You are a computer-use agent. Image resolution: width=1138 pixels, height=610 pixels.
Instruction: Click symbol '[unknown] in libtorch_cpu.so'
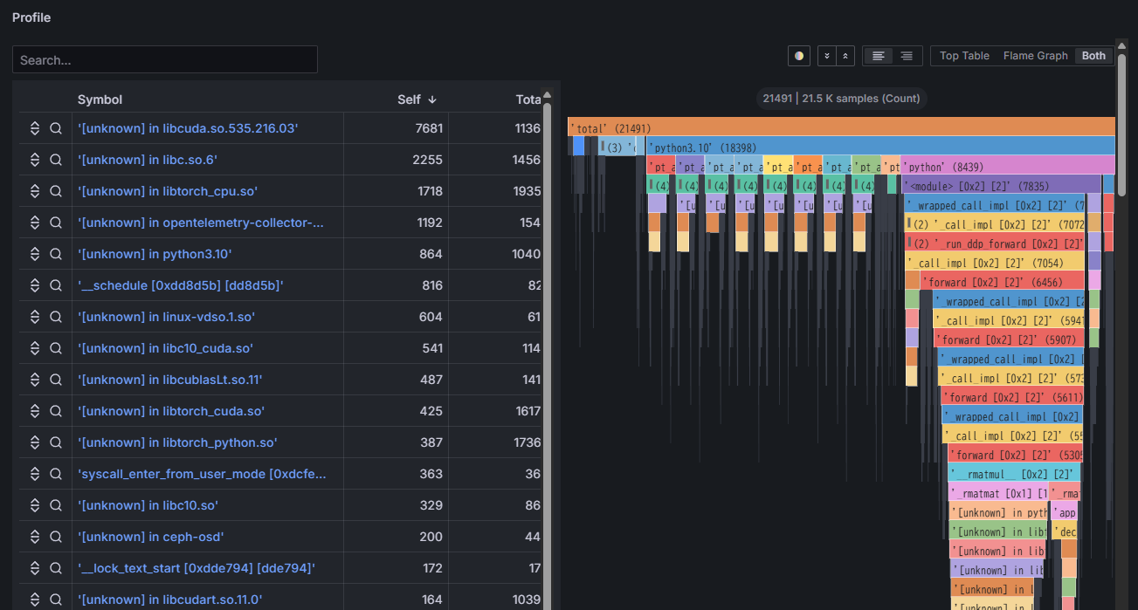pyautogui.click(x=168, y=191)
